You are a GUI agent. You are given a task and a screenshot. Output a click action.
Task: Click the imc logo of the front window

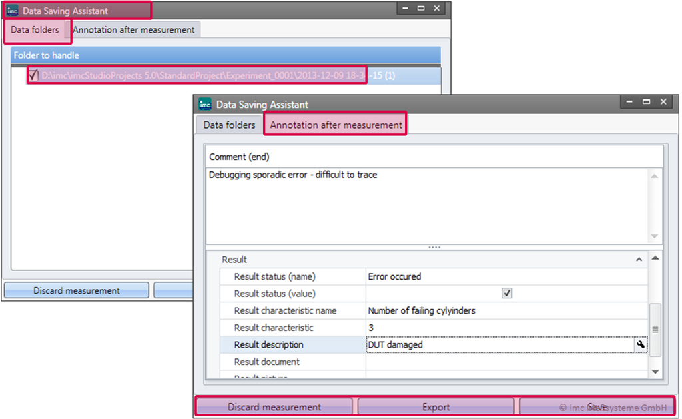click(205, 105)
